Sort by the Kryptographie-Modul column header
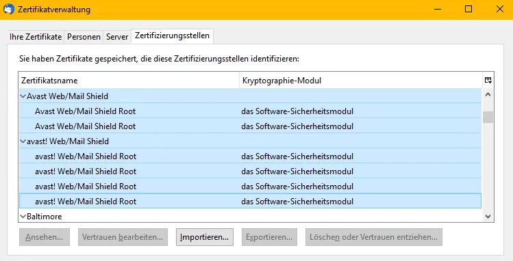The width and height of the screenshot is (513, 261). [x=361, y=81]
